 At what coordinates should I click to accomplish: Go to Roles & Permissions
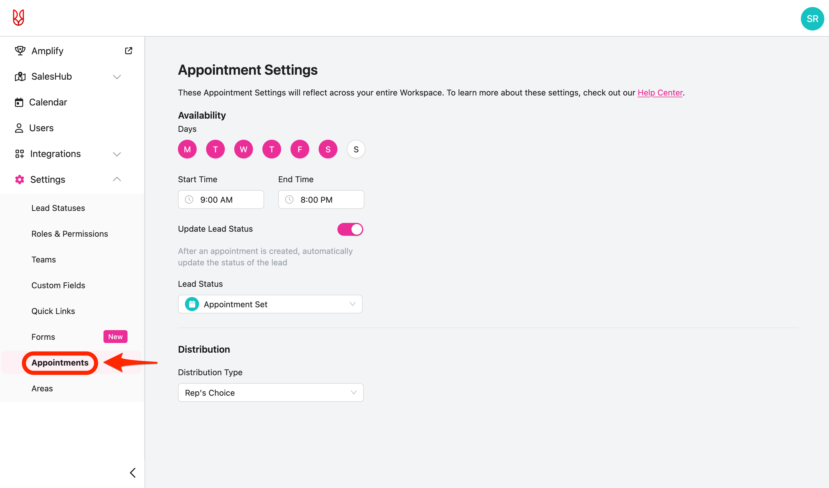point(69,234)
